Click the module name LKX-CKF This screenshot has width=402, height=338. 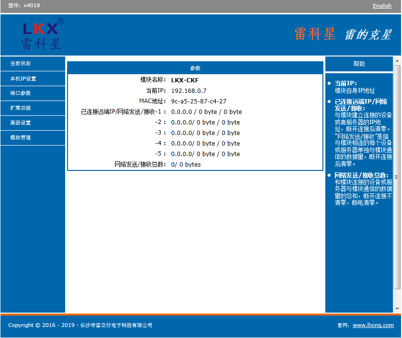click(185, 80)
